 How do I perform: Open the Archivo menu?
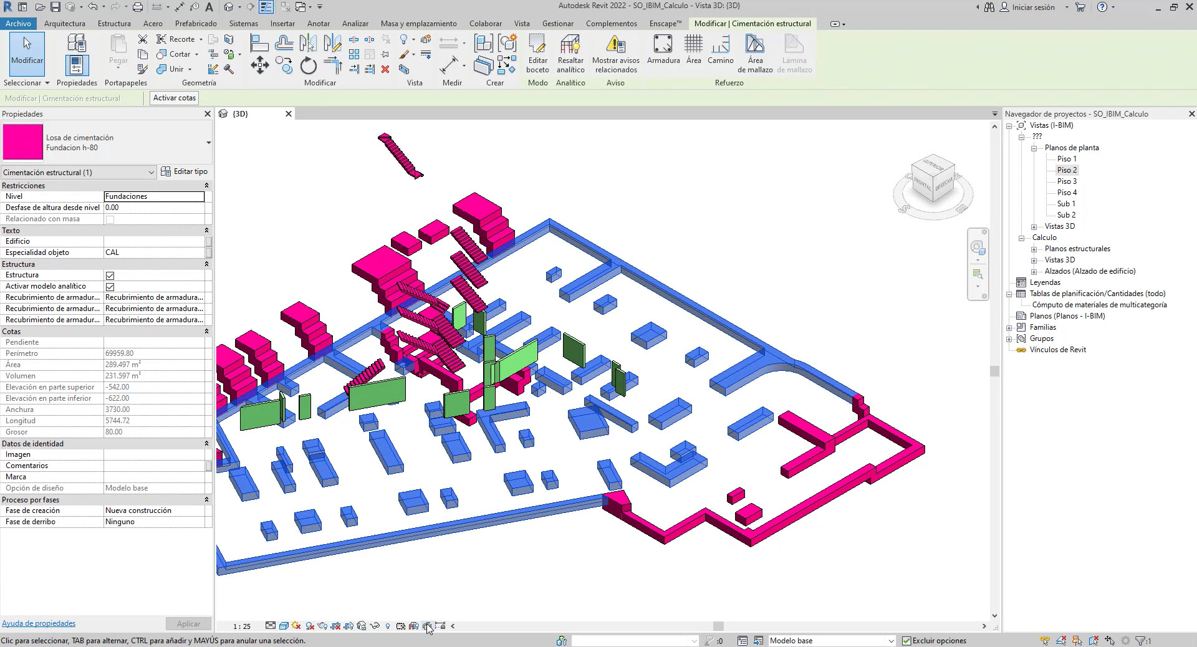pyautogui.click(x=18, y=24)
